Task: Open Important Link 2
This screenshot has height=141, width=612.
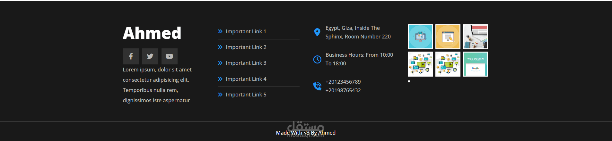Action: click(246, 47)
